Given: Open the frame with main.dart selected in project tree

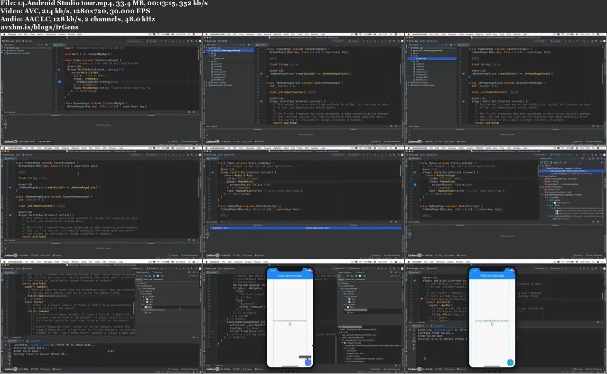Looking at the screenshot, I should [505, 89].
